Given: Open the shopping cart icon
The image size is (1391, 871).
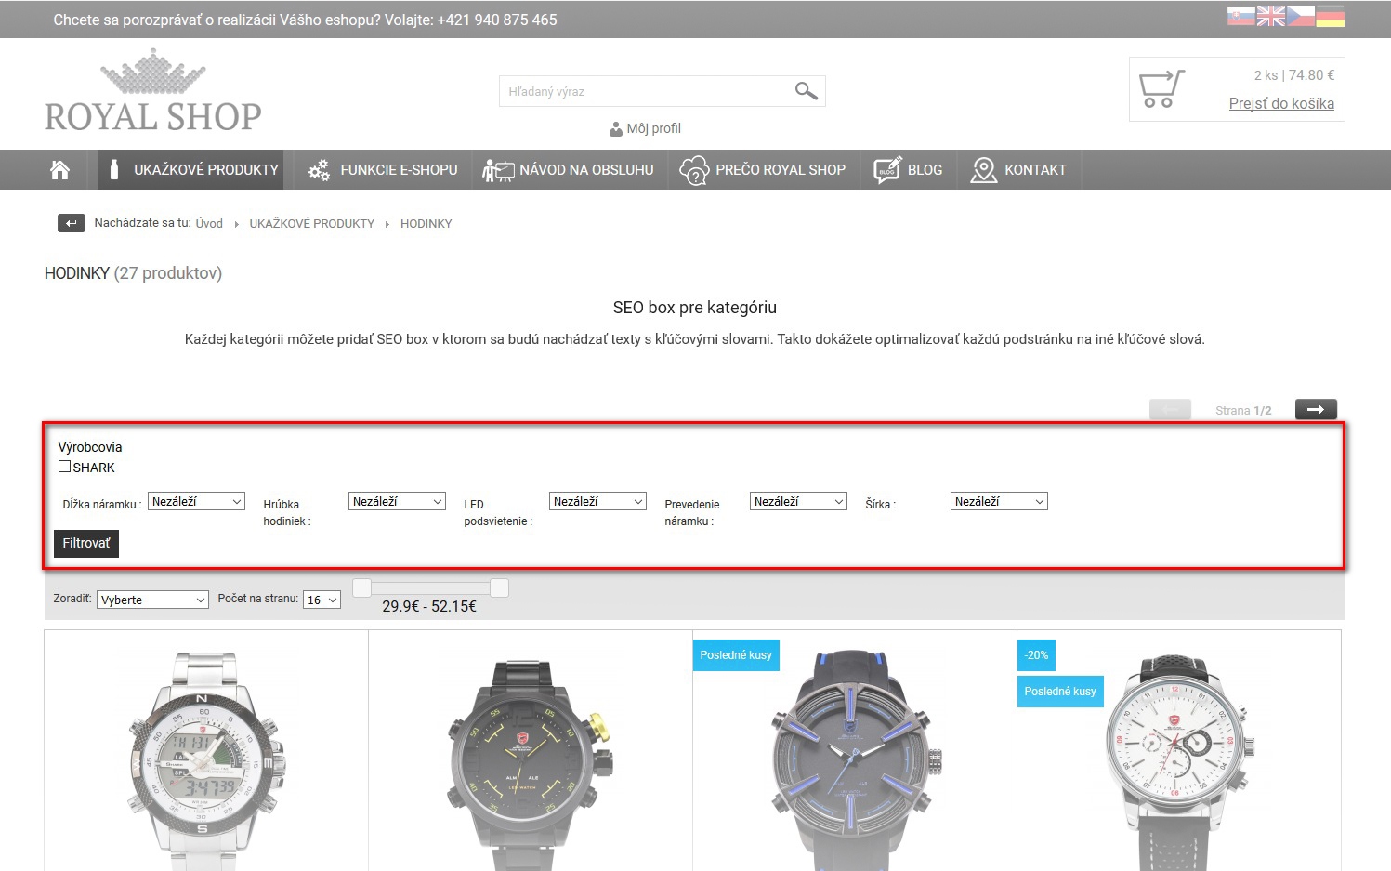Looking at the screenshot, I should (x=1161, y=89).
